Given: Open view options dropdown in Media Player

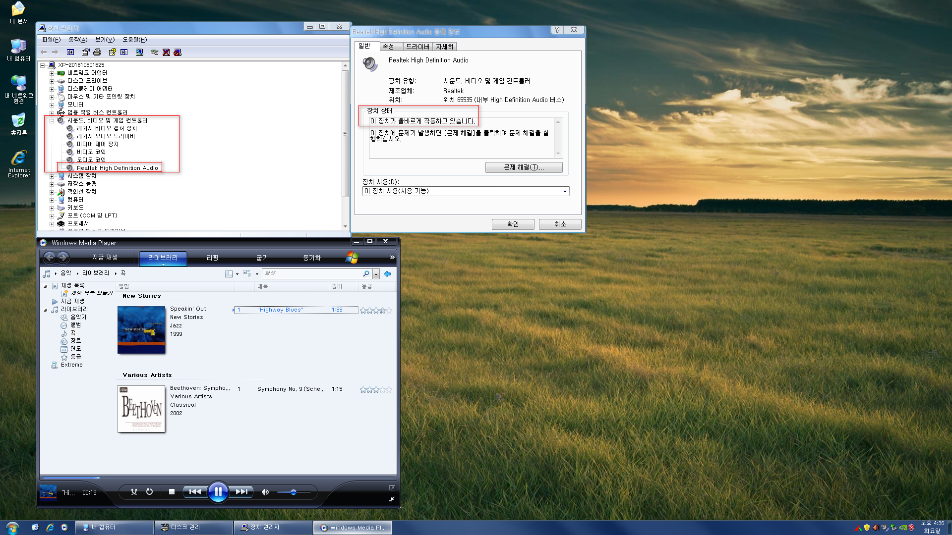Looking at the screenshot, I should click(257, 274).
